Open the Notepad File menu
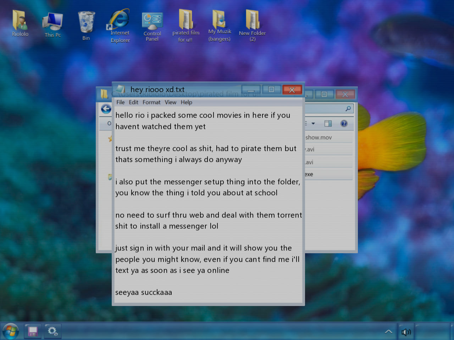The height and width of the screenshot is (340, 454). coord(120,102)
